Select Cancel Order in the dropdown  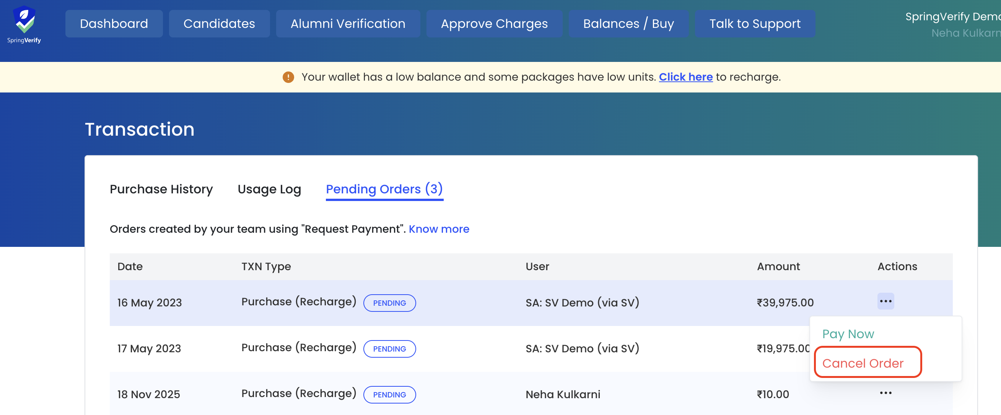(863, 363)
